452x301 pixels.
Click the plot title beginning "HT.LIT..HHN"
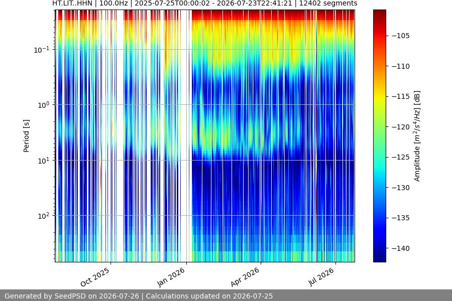[x=205, y=4]
